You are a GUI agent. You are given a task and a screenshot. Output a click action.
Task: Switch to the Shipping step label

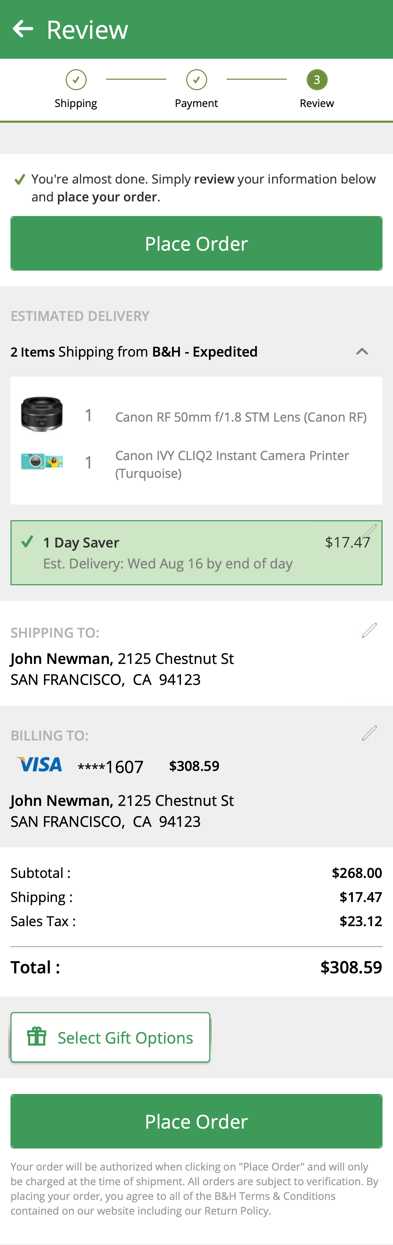click(x=76, y=102)
